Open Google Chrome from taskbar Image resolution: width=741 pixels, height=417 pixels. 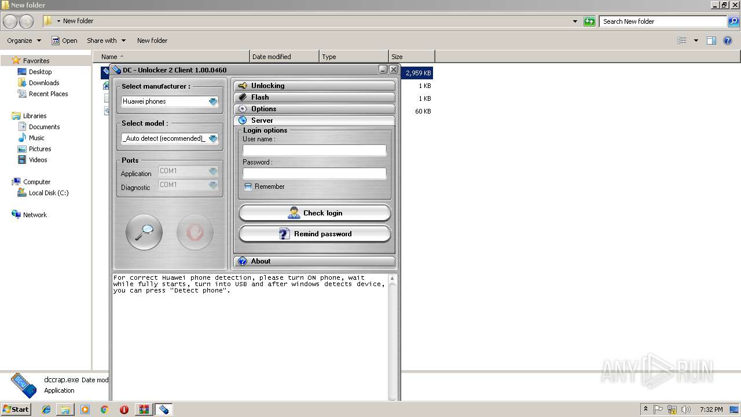[x=104, y=409]
